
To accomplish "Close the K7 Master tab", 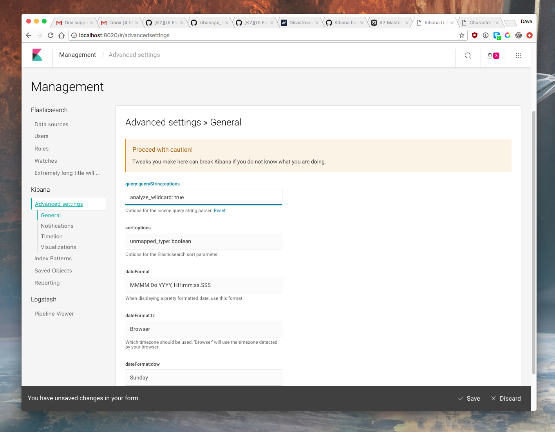I will (407, 23).
